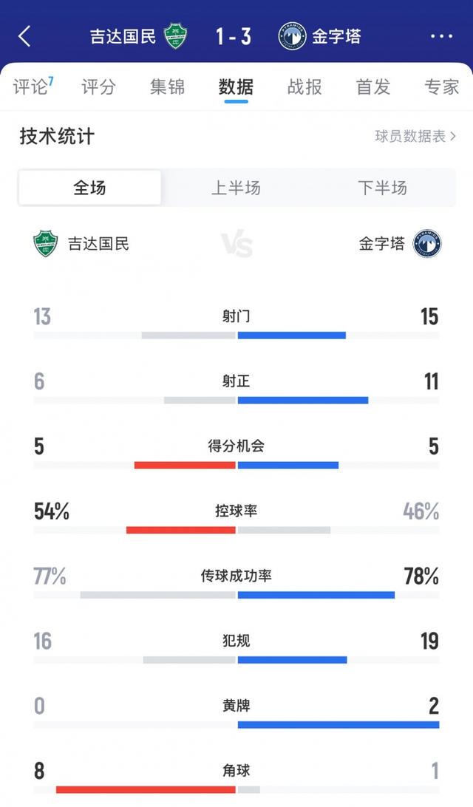Tap the VS icon between team logos
Screen dimensions: 473x807
[x=238, y=242]
